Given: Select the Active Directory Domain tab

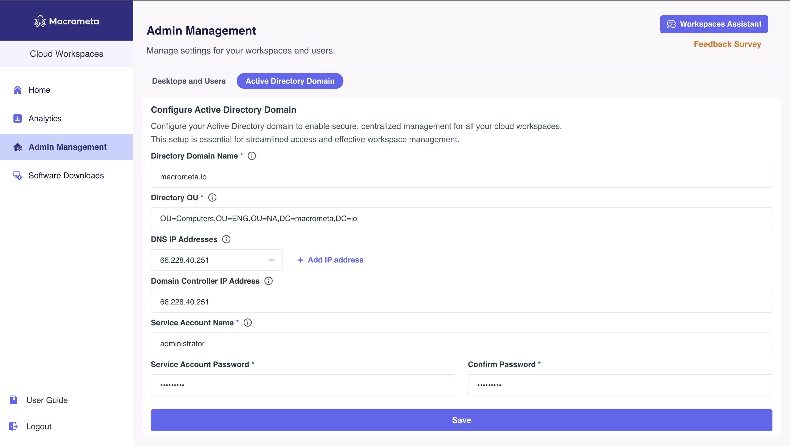Looking at the screenshot, I should [289, 81].
